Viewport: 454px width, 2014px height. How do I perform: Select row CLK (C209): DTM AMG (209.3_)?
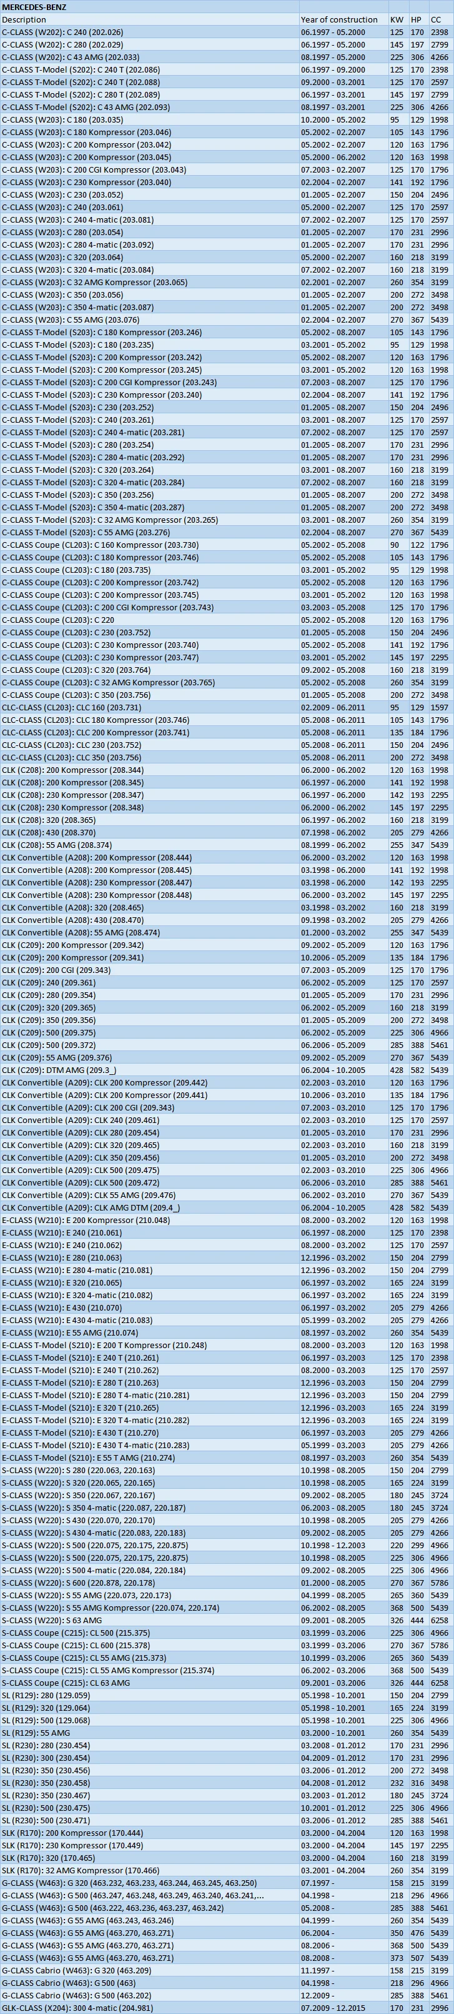[227, 1070]
